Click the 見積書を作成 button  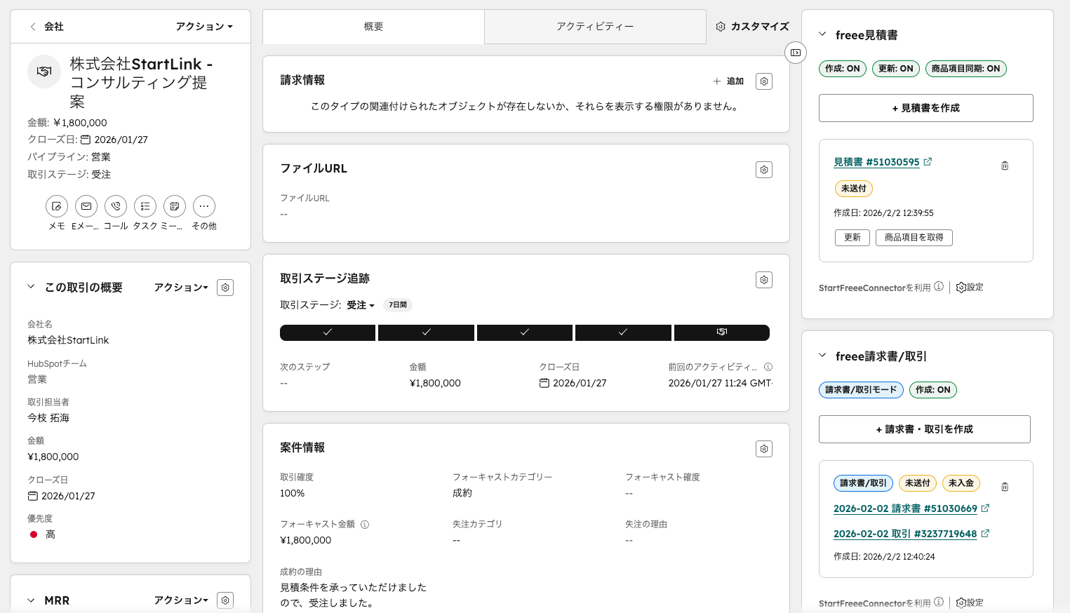(x=926, y=108)
